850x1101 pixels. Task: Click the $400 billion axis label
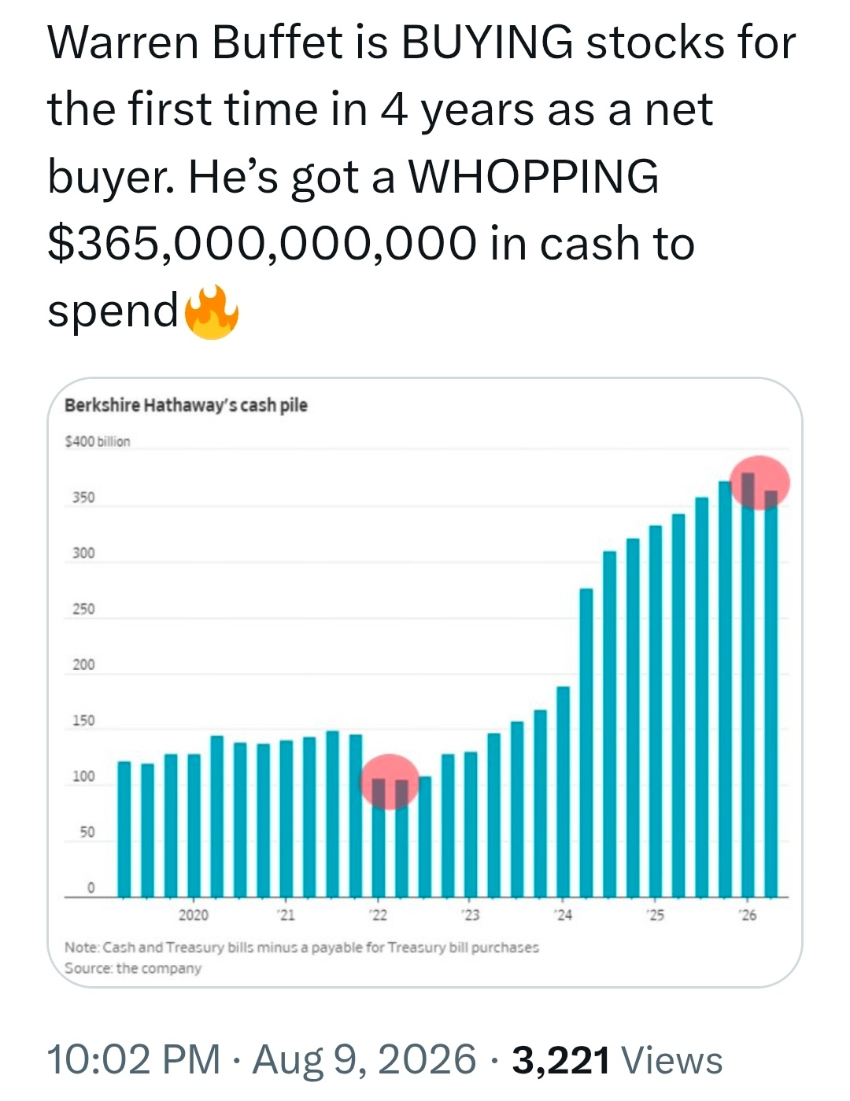click(98, 441)
